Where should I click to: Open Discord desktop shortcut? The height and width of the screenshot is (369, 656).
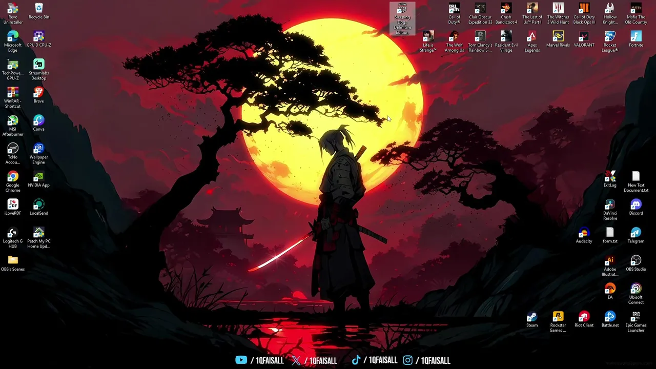click(636, 207)
